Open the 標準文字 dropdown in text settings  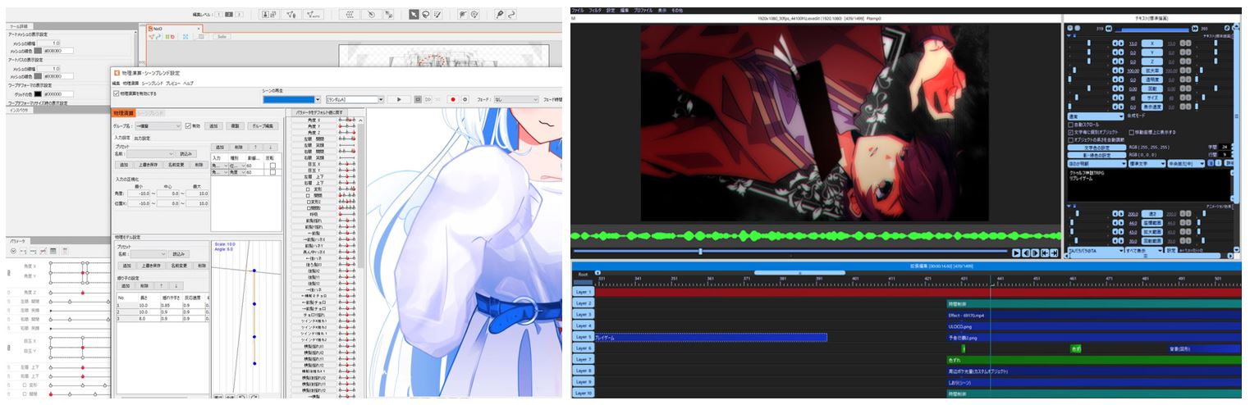pos(1147,164)
